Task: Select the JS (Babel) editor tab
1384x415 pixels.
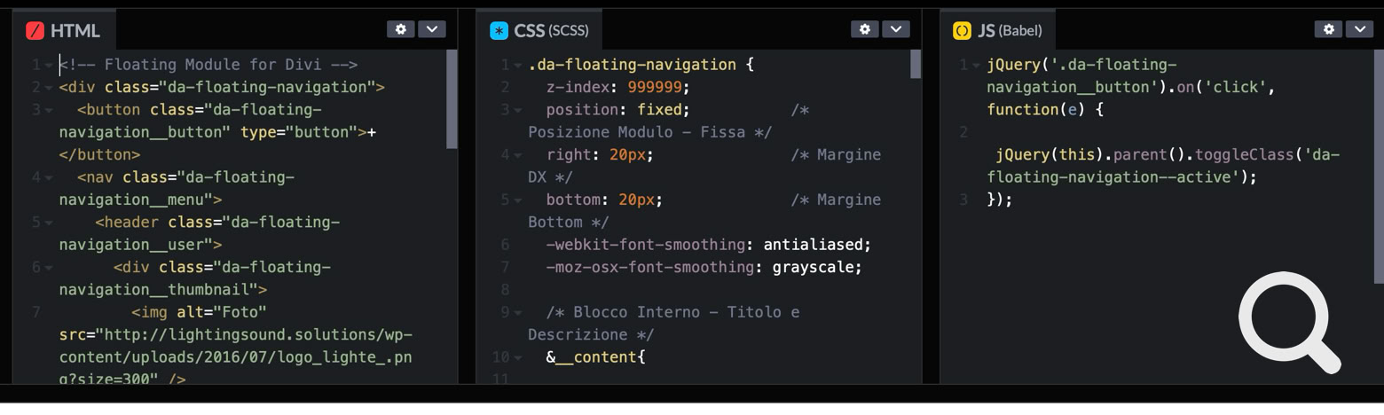Action: [999, 31]
